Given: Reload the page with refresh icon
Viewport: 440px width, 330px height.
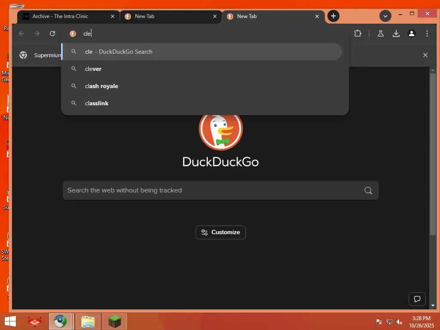Looking at the screenshot, I should pyautogui.click(x=52, y=34).
